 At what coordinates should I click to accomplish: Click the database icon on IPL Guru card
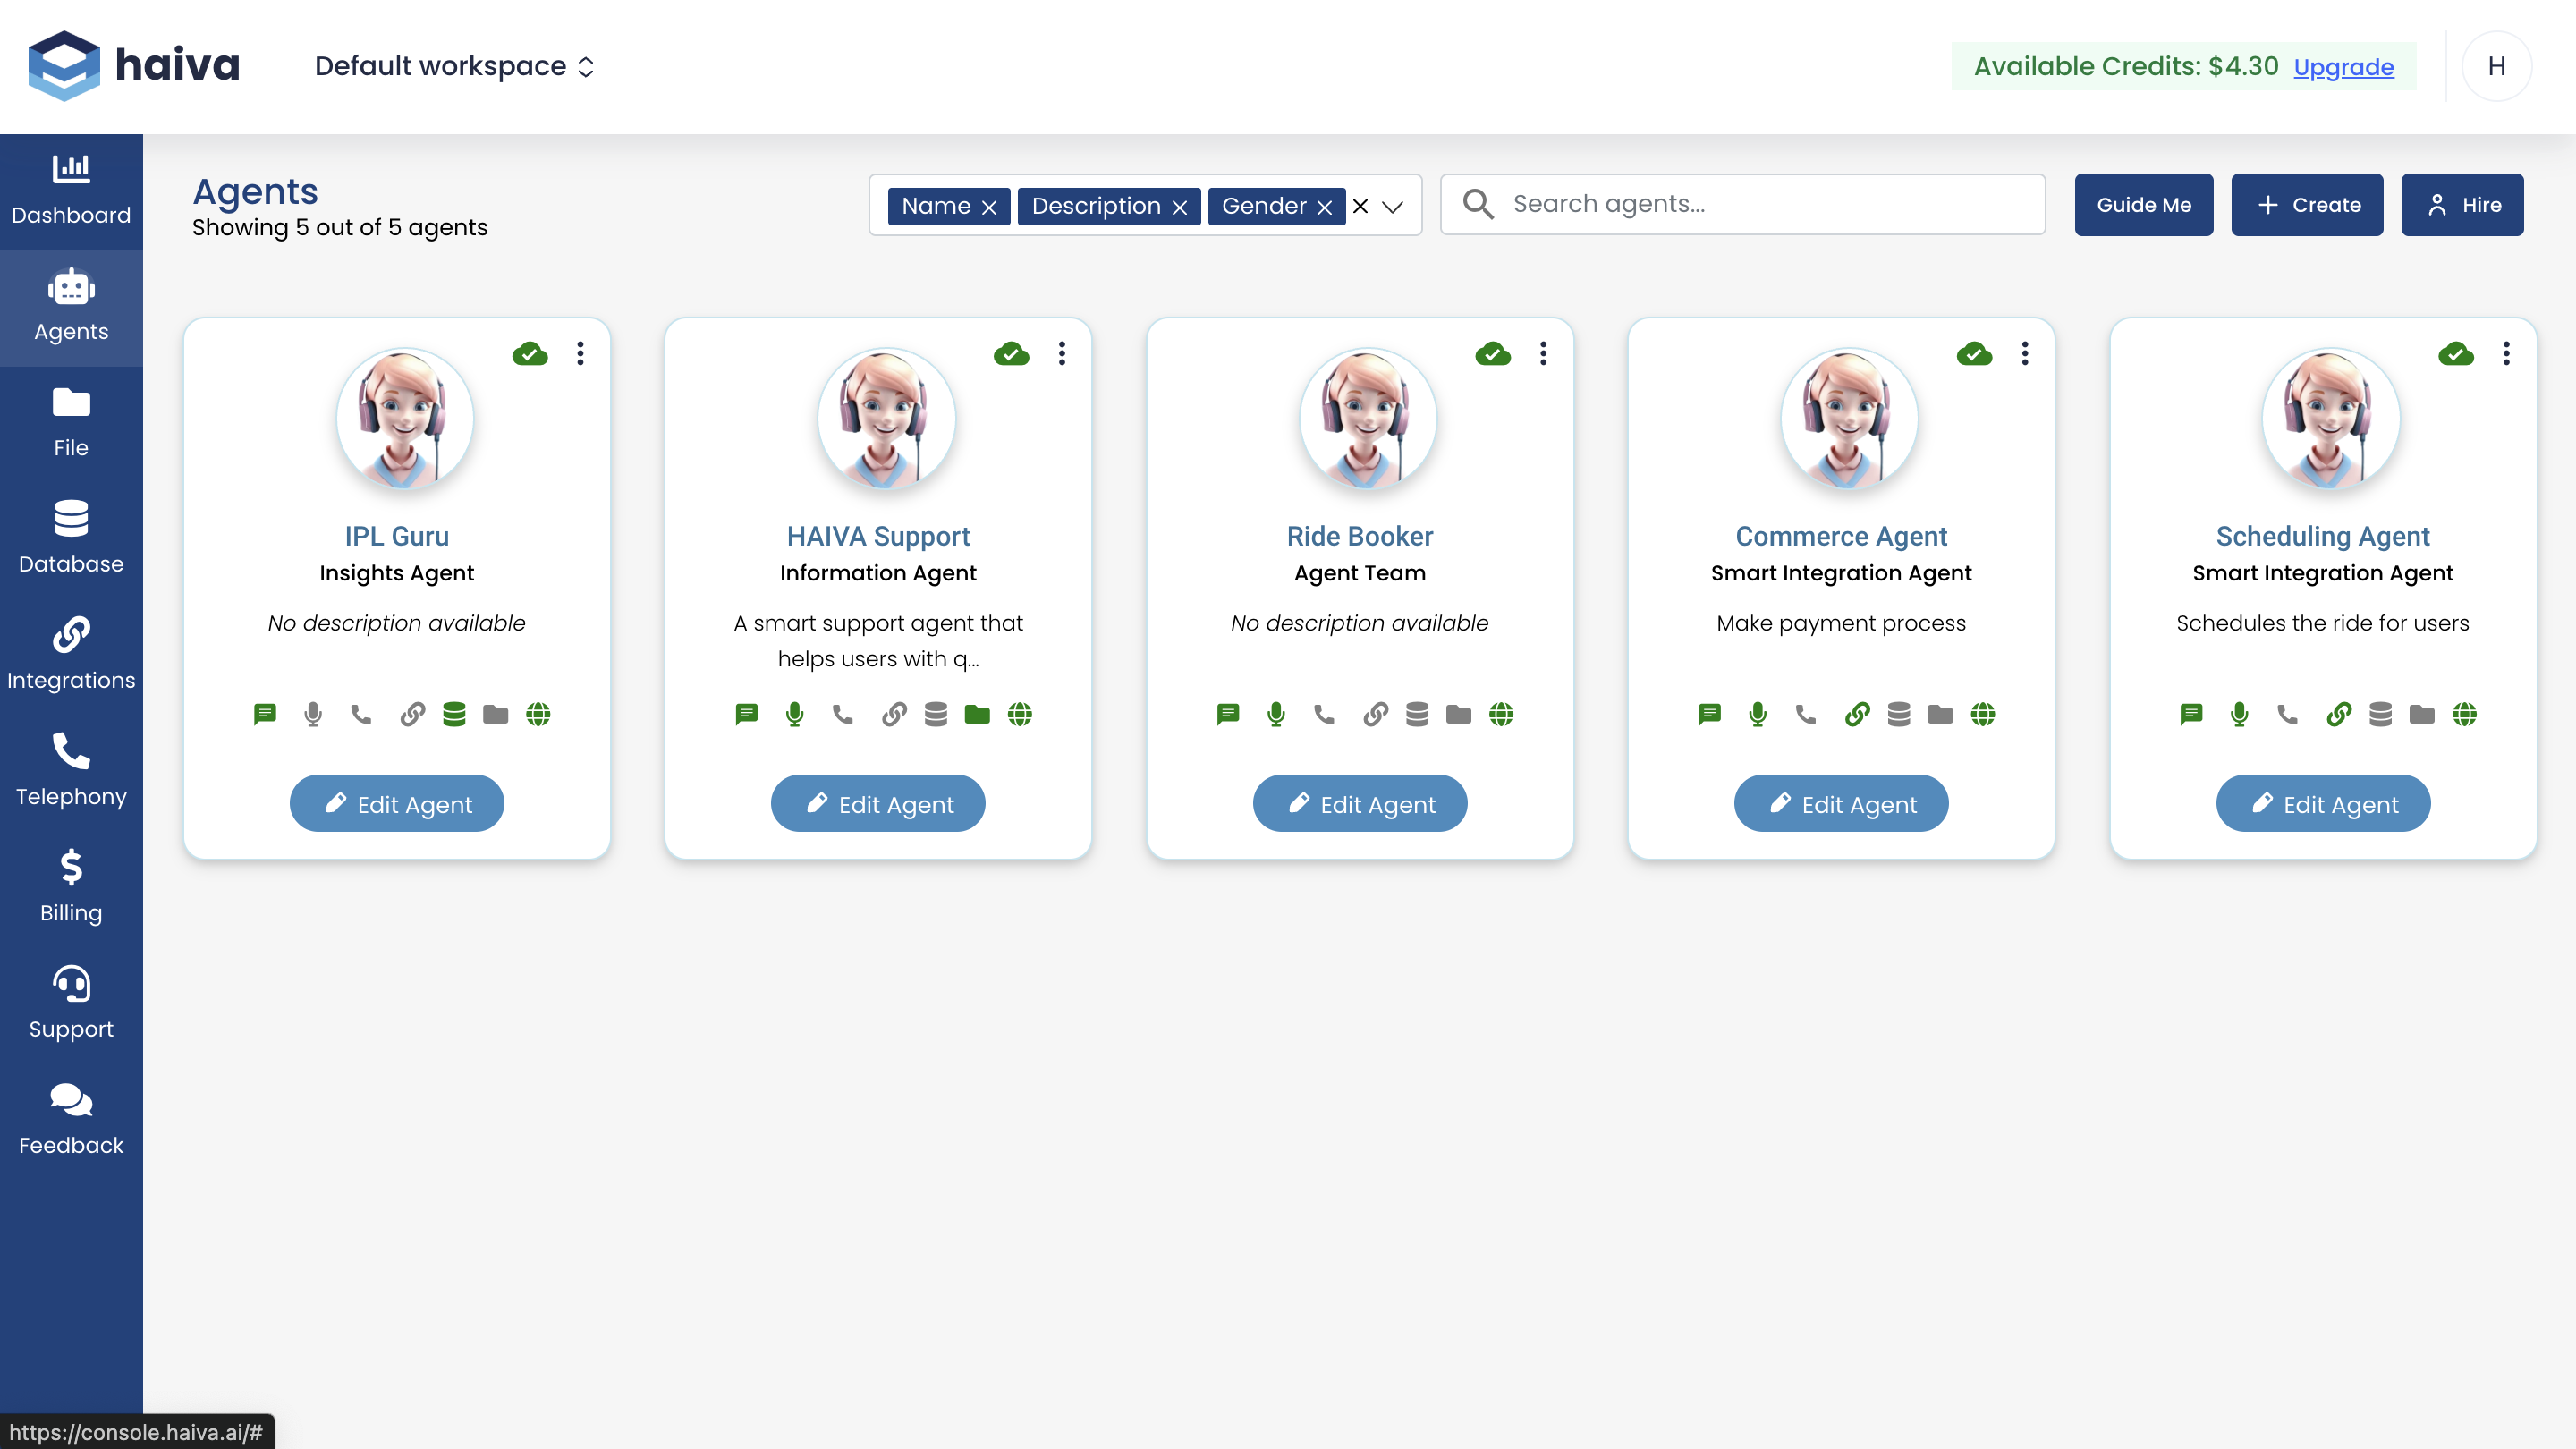pos(454,714)
